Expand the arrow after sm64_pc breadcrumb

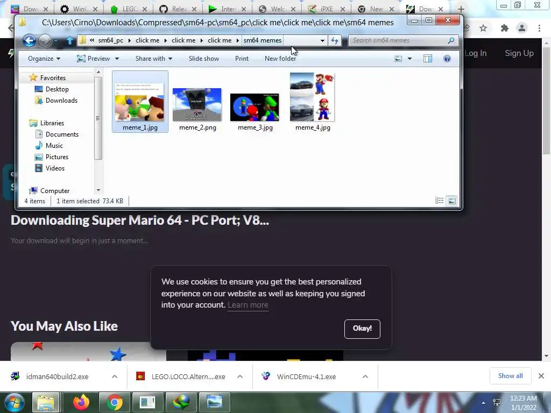129,41
